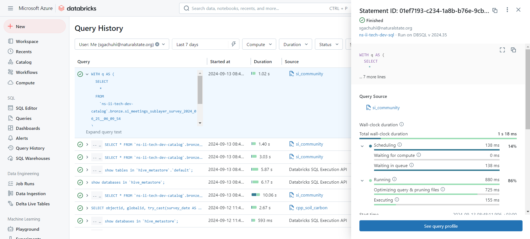530x239 pixels.
Task: Open Recents in the sidebar
Action: 24,52
